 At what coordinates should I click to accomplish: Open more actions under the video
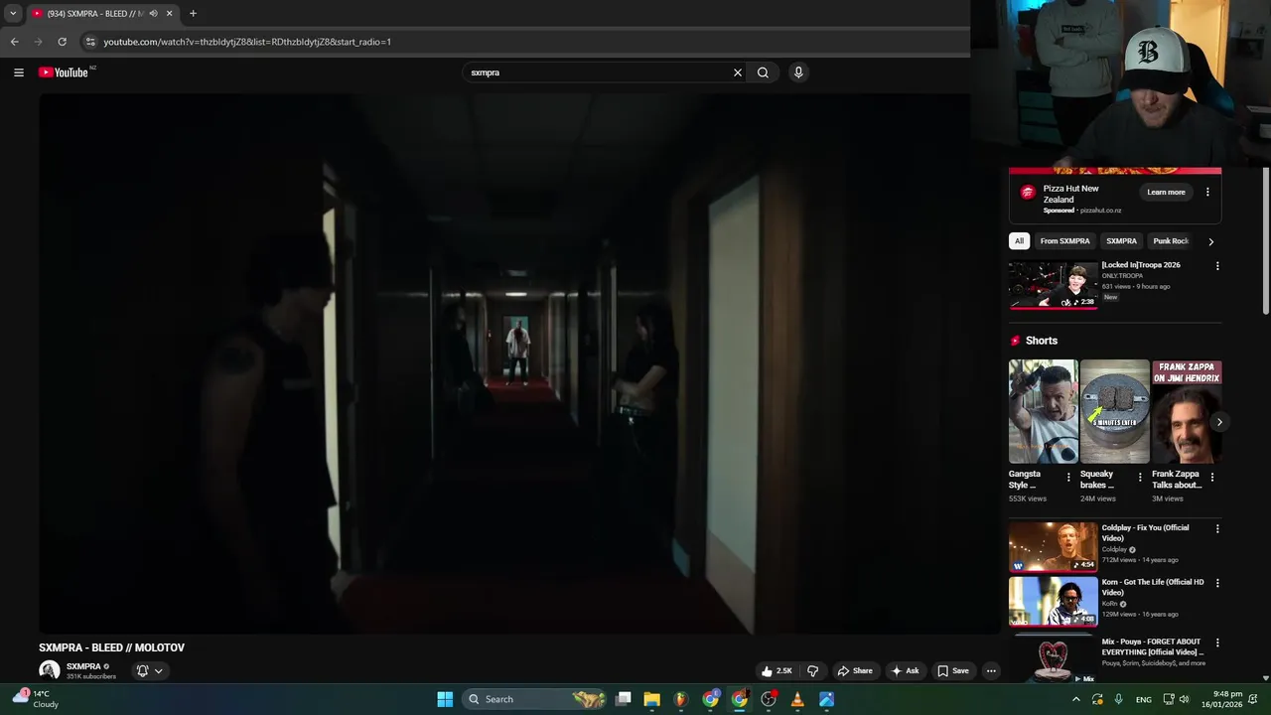click(x=991, y=671)
